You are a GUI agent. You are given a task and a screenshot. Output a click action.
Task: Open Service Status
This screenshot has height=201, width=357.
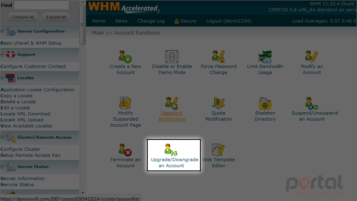click(x=17, y=185)
